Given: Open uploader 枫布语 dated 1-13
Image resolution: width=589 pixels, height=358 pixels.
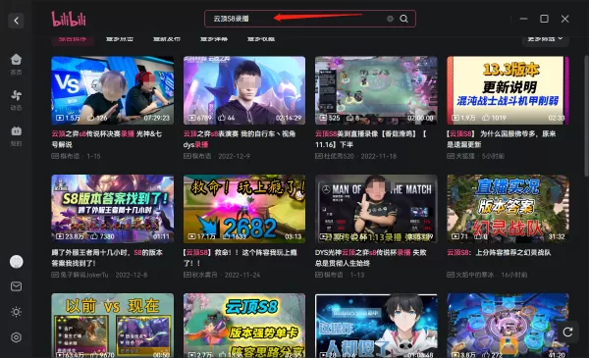Looking at the screenshot, I should pos(334,275).
